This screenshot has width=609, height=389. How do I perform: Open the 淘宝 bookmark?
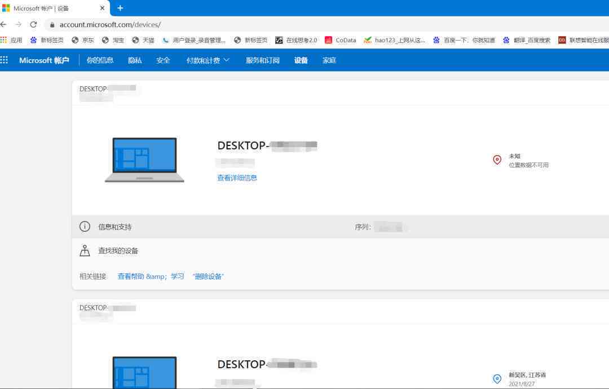point(113,40)
